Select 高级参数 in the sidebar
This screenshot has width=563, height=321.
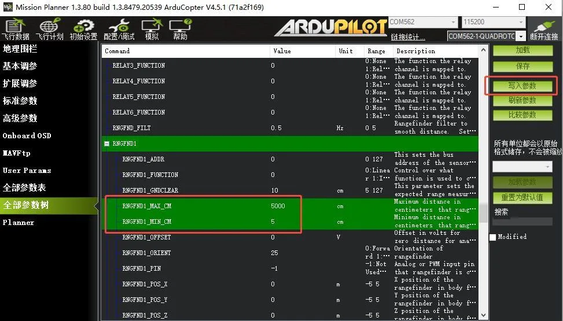20,118
